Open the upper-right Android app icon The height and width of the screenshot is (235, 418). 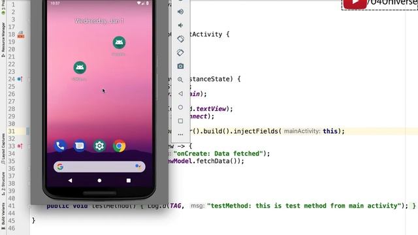point(119,42)
